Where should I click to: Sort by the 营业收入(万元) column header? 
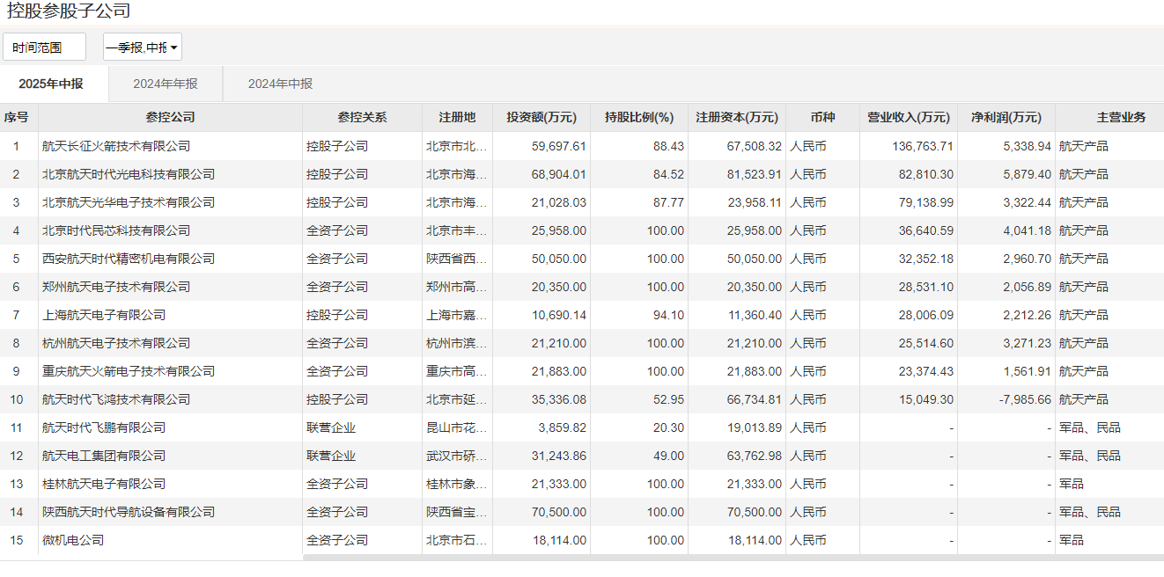(909, 117)
